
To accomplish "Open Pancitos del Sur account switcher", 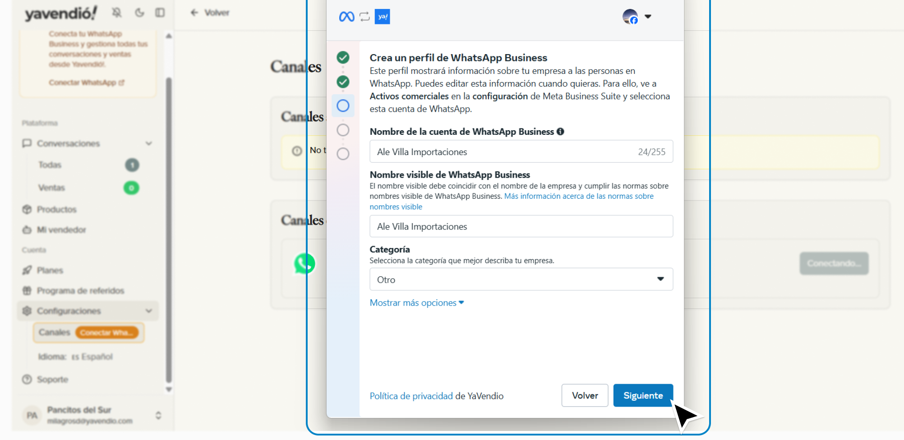I will coord(92,415).
